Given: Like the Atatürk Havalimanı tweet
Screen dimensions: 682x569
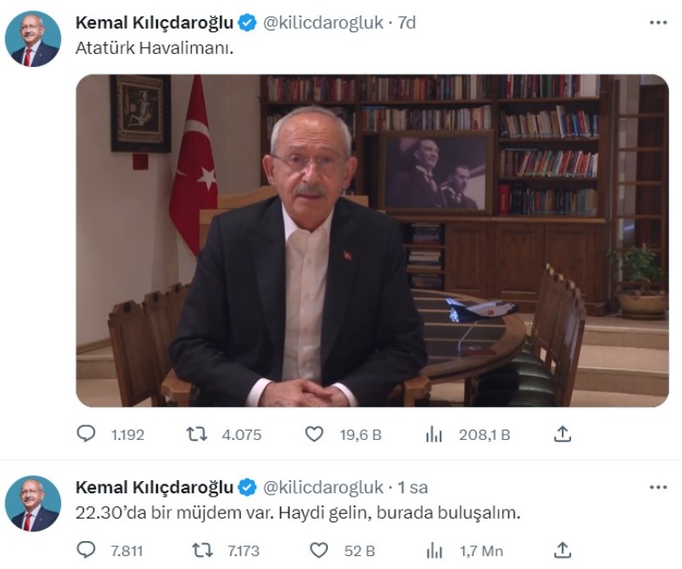Looking at the screenshot, I should coord(314,434).
